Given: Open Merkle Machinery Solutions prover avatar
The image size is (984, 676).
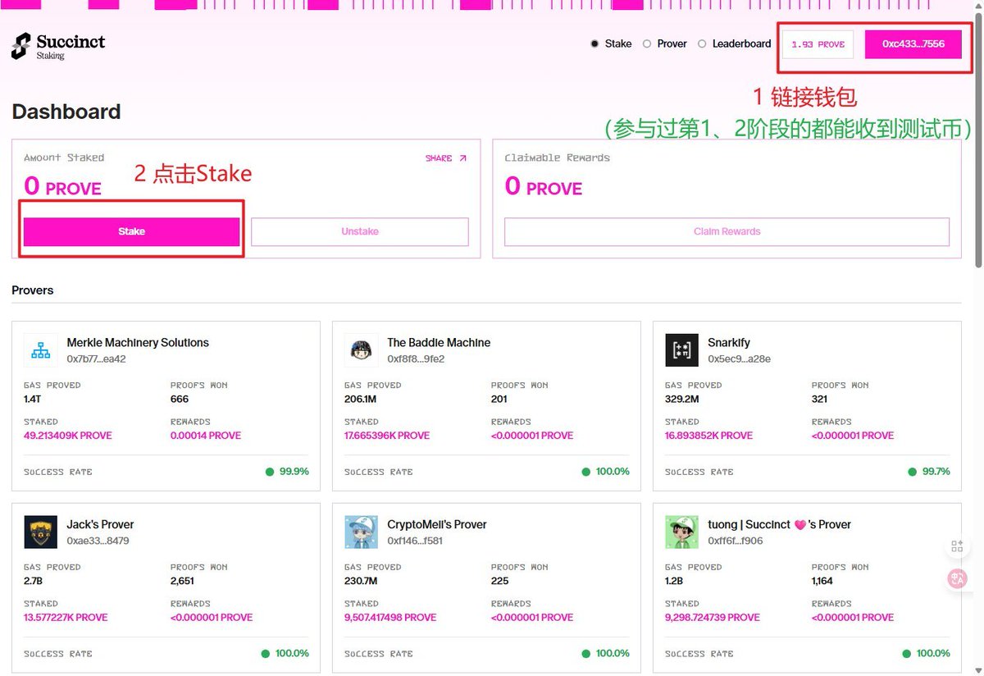Looking at the screenshot, I should point(41,350).
